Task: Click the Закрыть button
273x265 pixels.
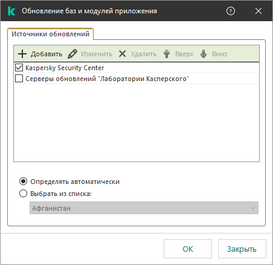Action: pos(242,249)
